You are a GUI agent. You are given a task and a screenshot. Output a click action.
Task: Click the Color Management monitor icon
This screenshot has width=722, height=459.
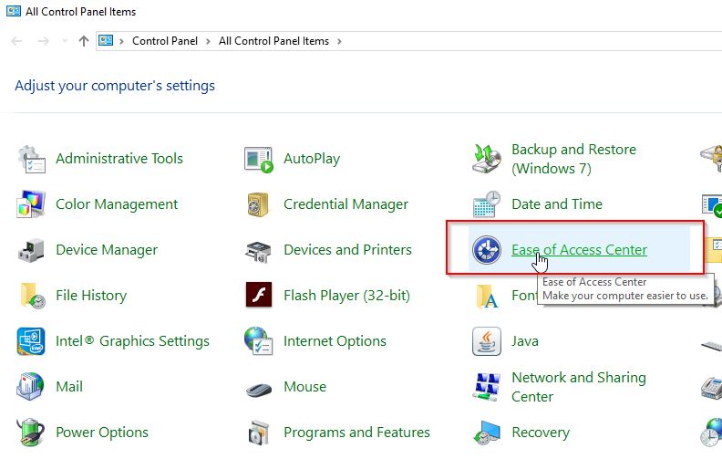coord(30,203)
